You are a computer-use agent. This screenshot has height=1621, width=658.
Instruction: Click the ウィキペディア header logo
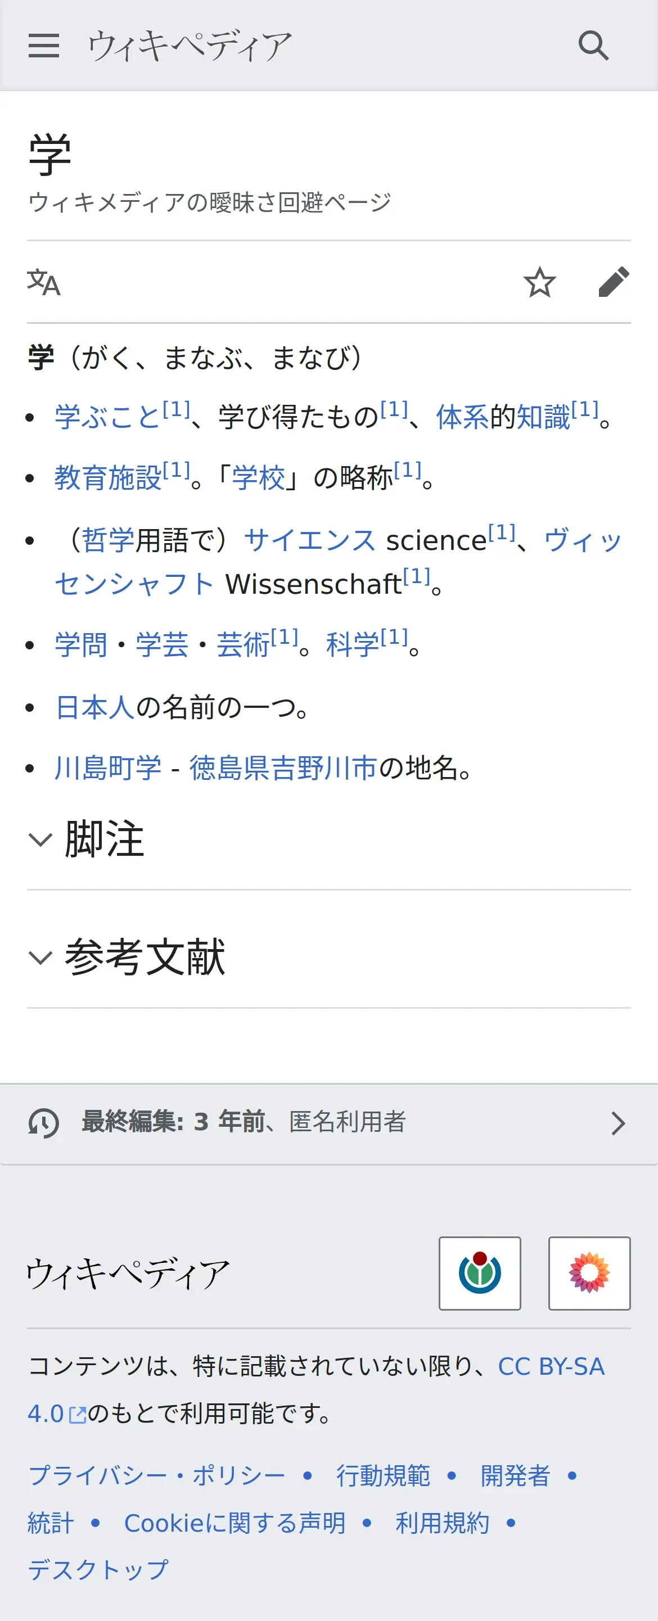point(190,46)
